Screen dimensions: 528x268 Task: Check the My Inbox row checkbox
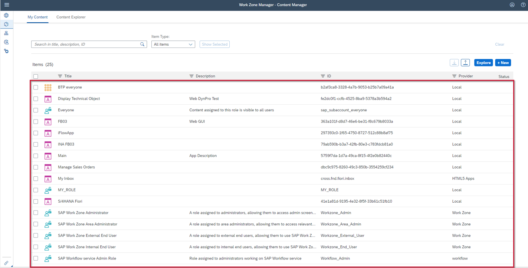pyautogui.click(x=36, y=179)
